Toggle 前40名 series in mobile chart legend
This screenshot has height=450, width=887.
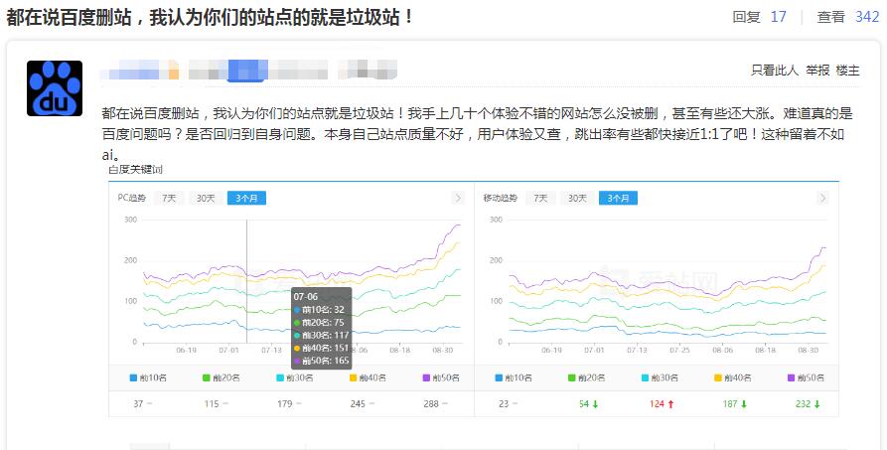click(x=733, y=377)
